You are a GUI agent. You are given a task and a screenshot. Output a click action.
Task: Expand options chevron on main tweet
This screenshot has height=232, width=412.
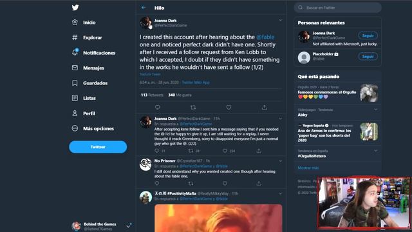pos(281,20)
